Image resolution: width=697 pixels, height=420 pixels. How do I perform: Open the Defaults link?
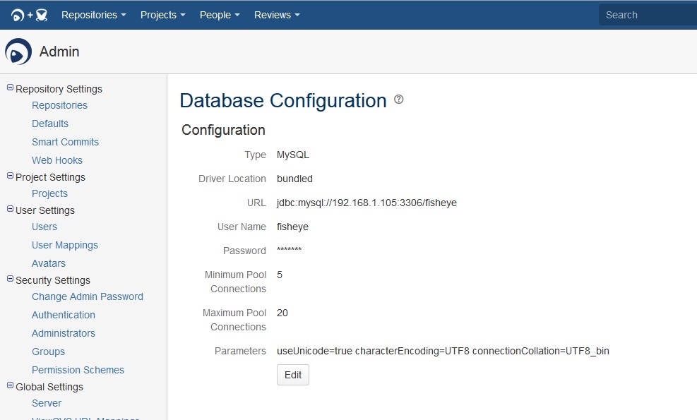50,124
